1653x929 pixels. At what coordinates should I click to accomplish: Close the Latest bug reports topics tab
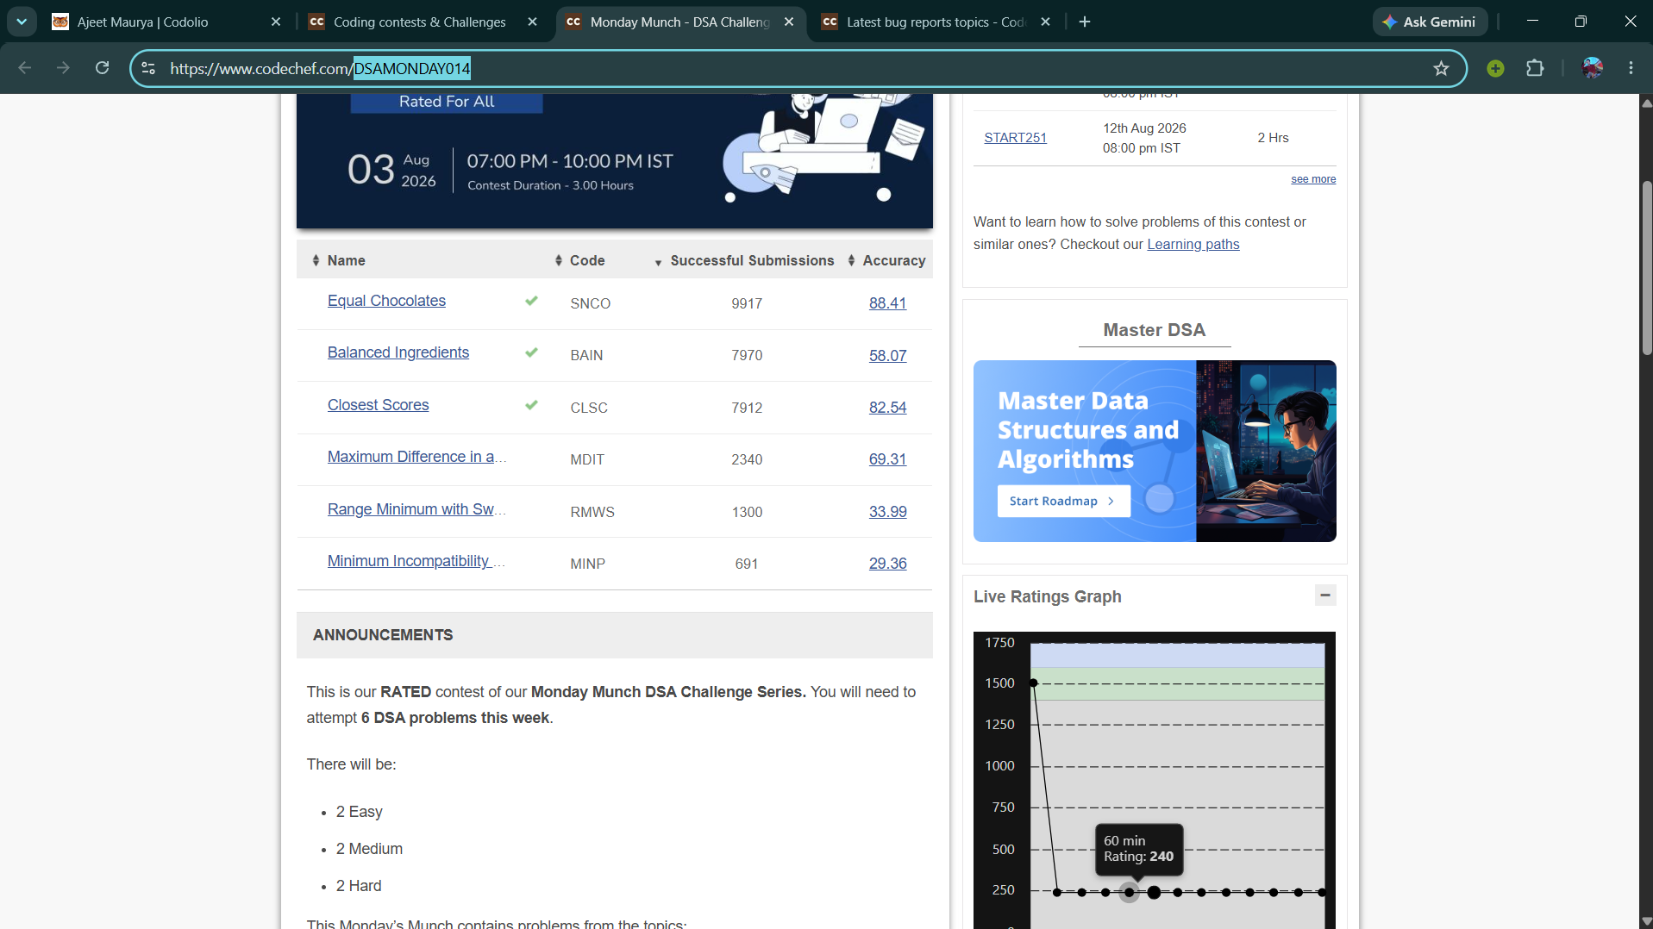(1046, 22)
